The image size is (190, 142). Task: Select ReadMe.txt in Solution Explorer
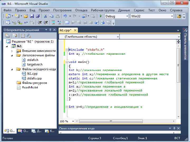(x=30, y=87)
